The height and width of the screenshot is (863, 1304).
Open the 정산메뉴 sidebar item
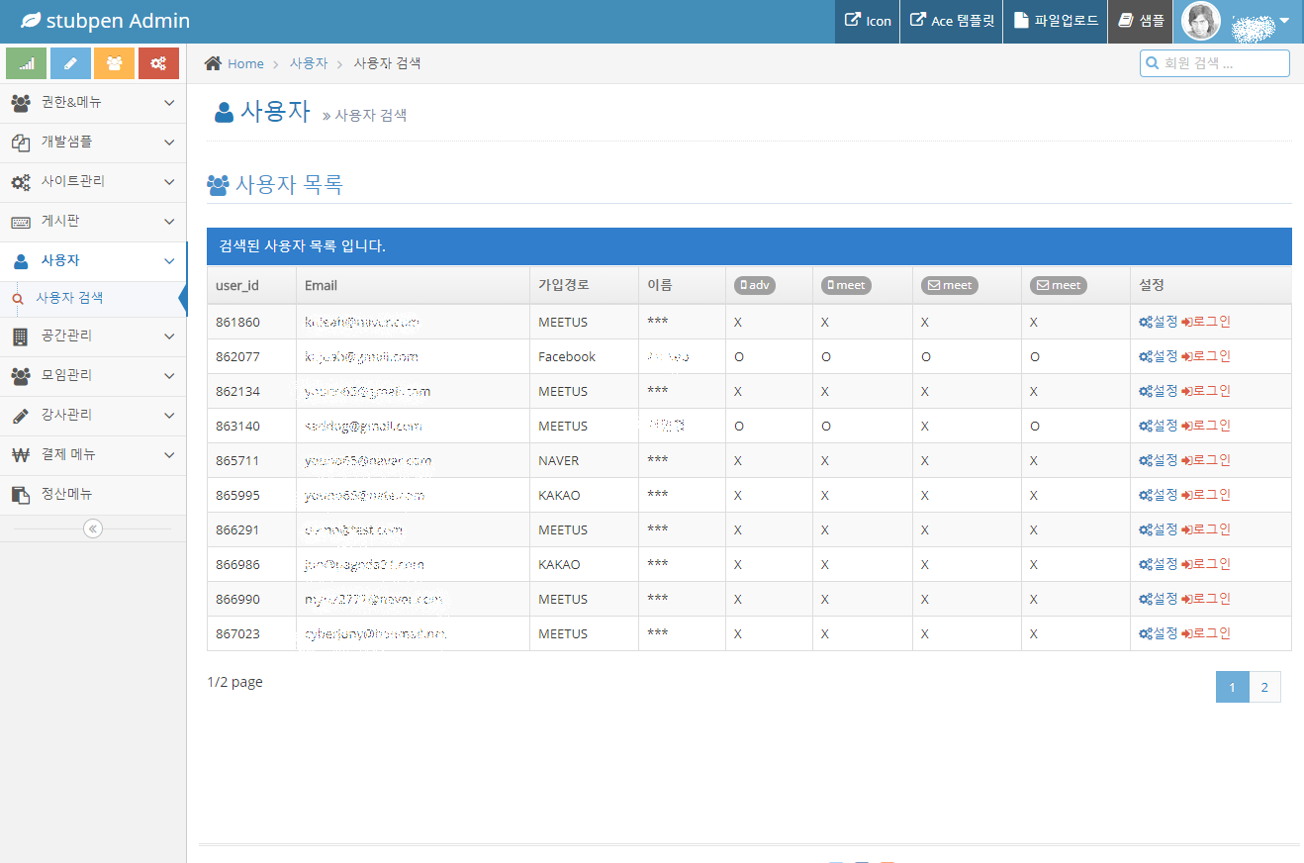click(93, 495)
